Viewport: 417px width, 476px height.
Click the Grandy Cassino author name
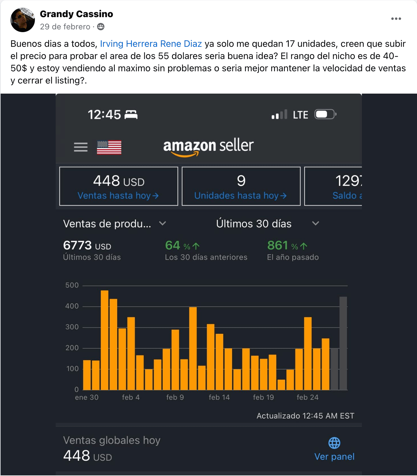(77, 14)
